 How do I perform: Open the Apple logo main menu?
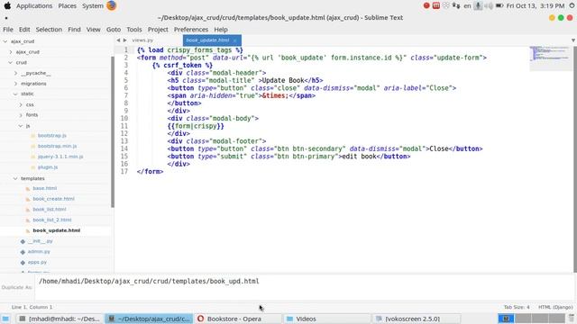tap(7, 5)
